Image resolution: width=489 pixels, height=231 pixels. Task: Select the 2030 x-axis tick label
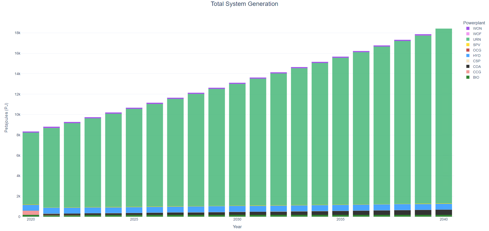tap(237, 219)
